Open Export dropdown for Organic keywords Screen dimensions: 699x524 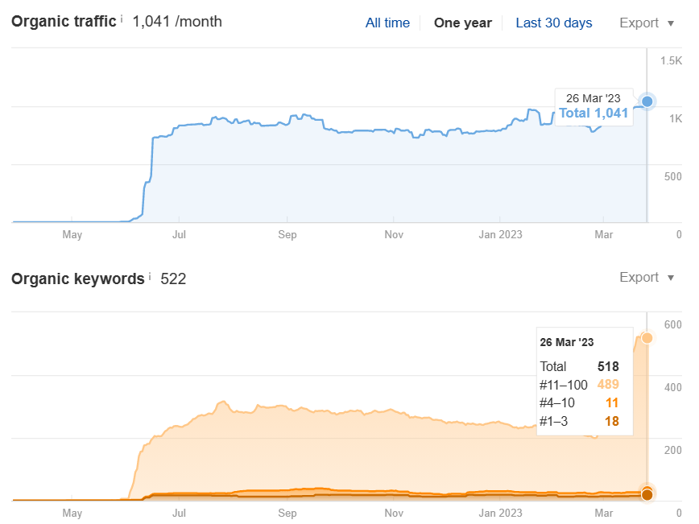[x=647, y=278]
